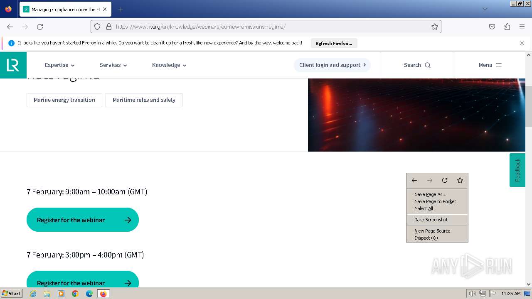The width and height of the screenshot is (532, 299).
Task: Reload page using toolbar refresh icon
Action: coord(40,27)
